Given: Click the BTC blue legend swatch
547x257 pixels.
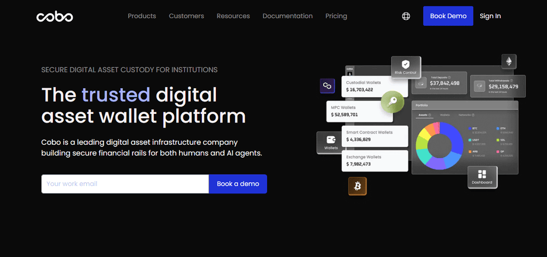Looking at the screenshot, I should pyautogui.click(x=470, y=128).
